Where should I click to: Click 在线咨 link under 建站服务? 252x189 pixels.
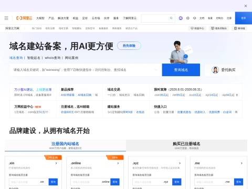pos(140,112)
